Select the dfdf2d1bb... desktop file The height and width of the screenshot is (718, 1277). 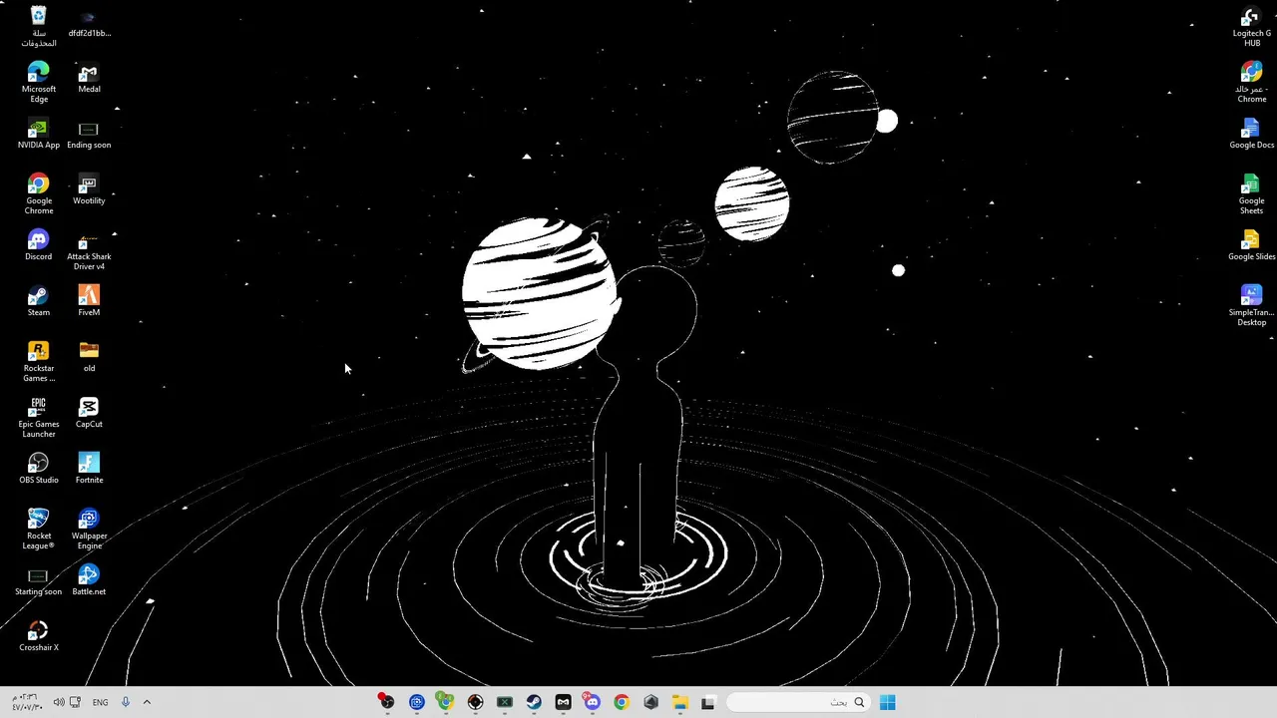click(89, 22)
